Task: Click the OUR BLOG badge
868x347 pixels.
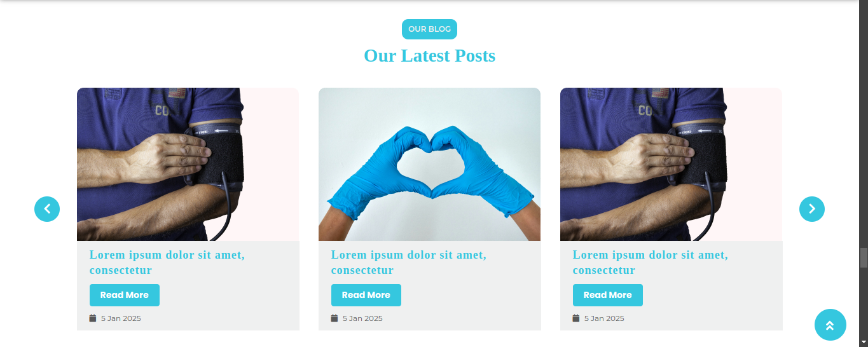Action: [x=429, y=29]
